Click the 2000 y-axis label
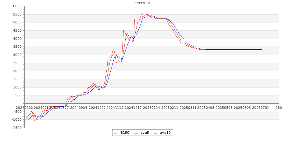This screenshot has width=285, height=152. (17, 71)
